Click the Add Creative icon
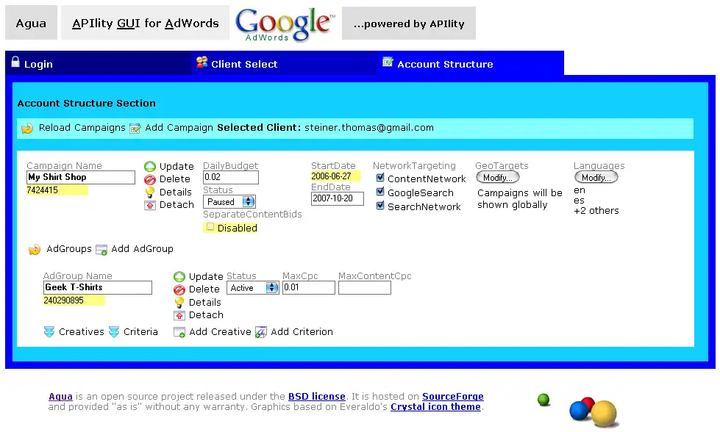Screen dimensions: 720x432 coord(179,332)
